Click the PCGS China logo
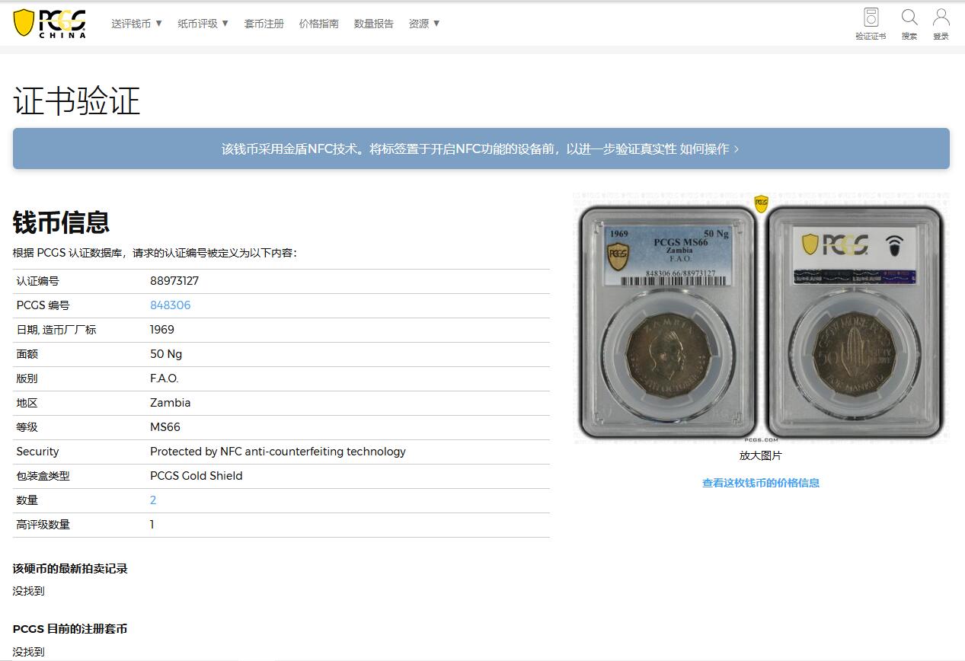Viewport: 965px width, 661px height. click(50, 23)
